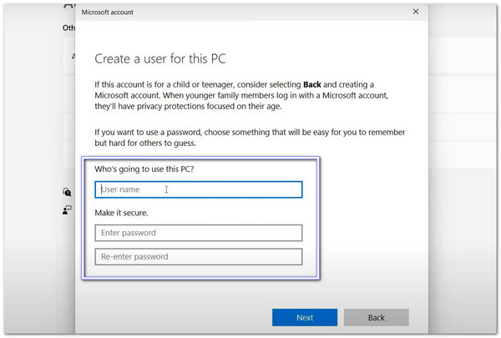Focus the Enter password field

click(198, 233)
